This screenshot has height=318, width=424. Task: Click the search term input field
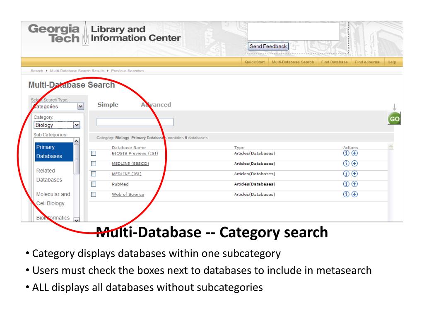(x=135, y=122)
